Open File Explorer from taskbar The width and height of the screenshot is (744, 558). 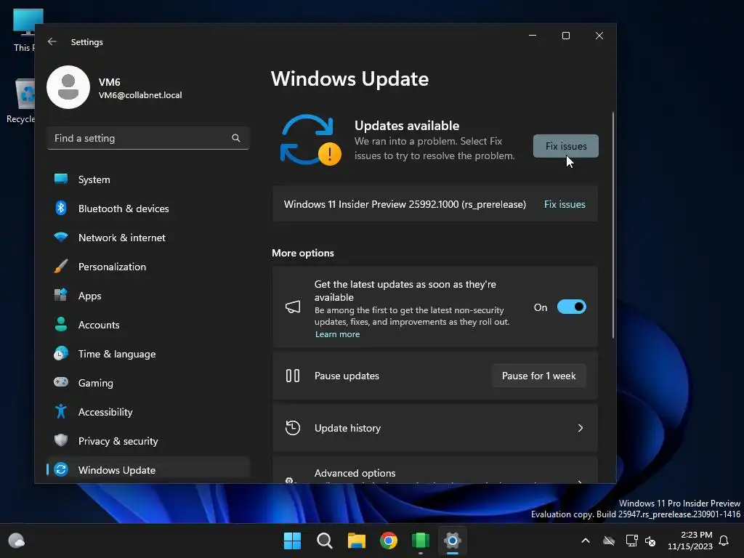pos(356,541)
